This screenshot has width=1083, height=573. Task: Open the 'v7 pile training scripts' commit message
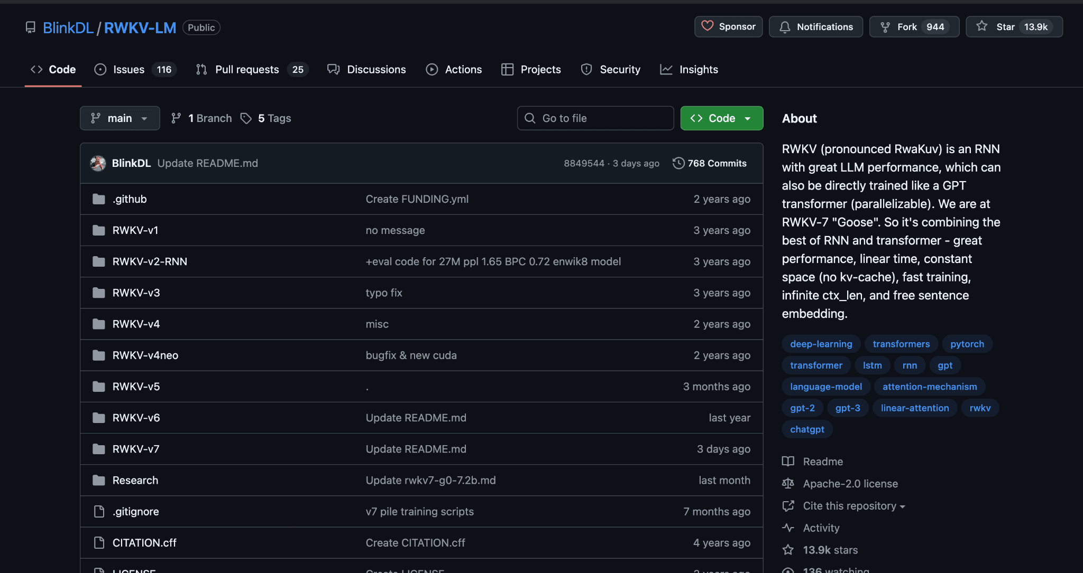tap(420, 511)
